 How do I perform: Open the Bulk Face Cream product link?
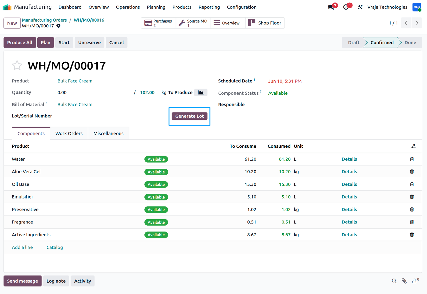coord(75,81)
